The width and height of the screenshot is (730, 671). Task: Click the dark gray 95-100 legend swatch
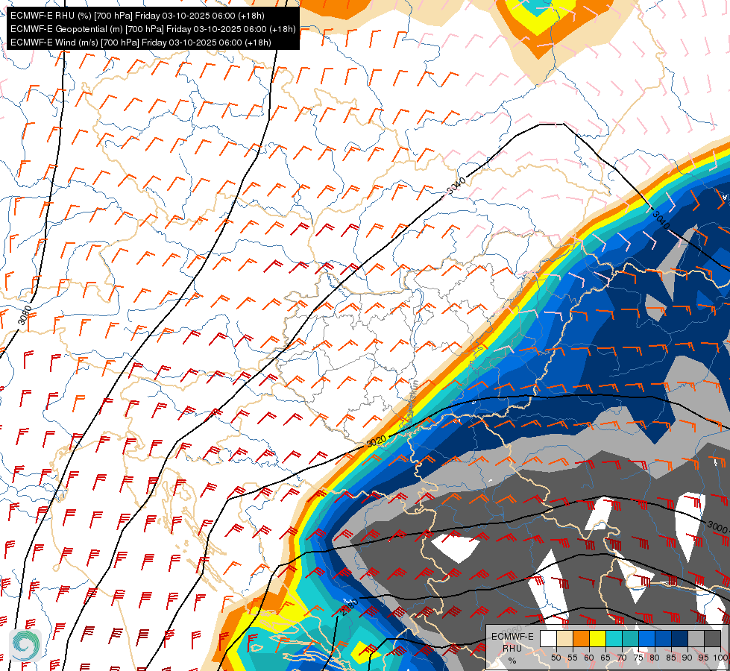(712, 640)
